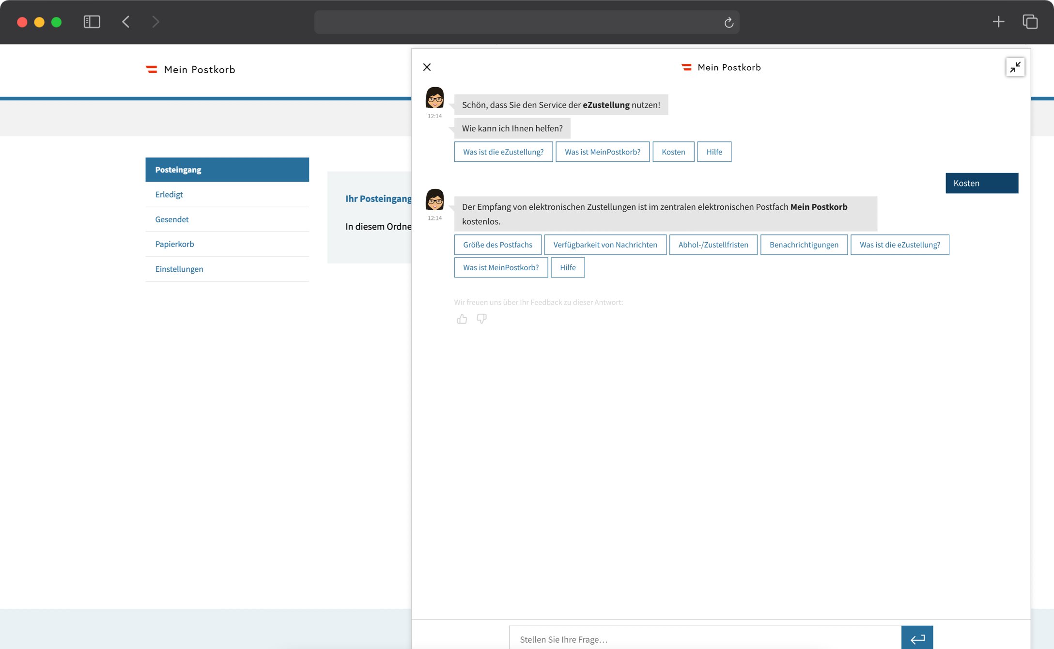
Task: Open Einstellungen in the sidebar
Action: 227,269
